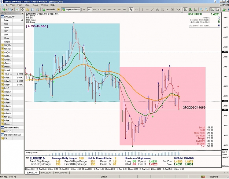The width and height of the screenshot is (229, 179).
Task: Switch to the EURUSD,Daily chart tab
Action: point(61,173)
